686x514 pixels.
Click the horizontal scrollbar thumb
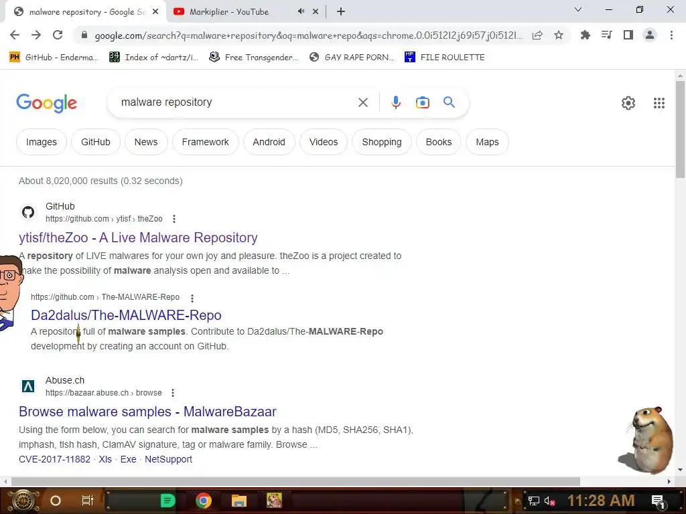pos(295,481)
